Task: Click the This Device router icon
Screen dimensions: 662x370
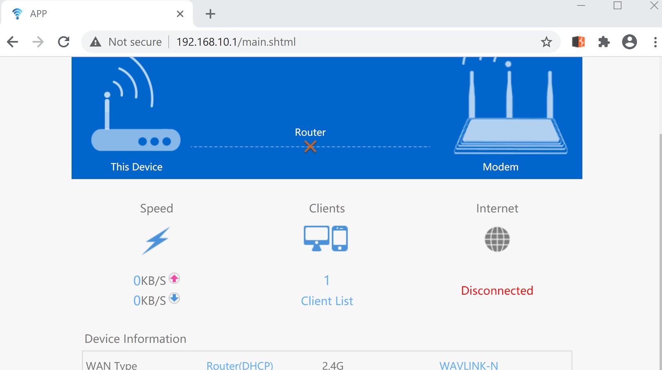Action: pyautogui.click(x=136, y=105)
